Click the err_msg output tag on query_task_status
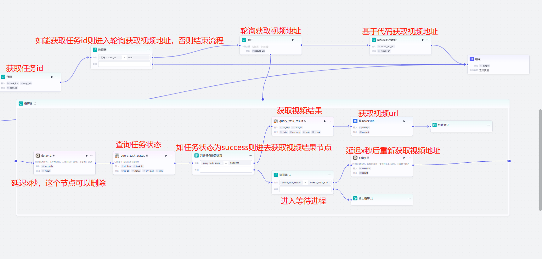Screen dimensions: 542x259 coord(148,171)
